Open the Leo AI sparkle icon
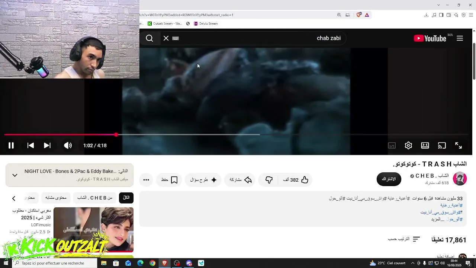Viewport: 476px width, 268px height. click(456, 15)
